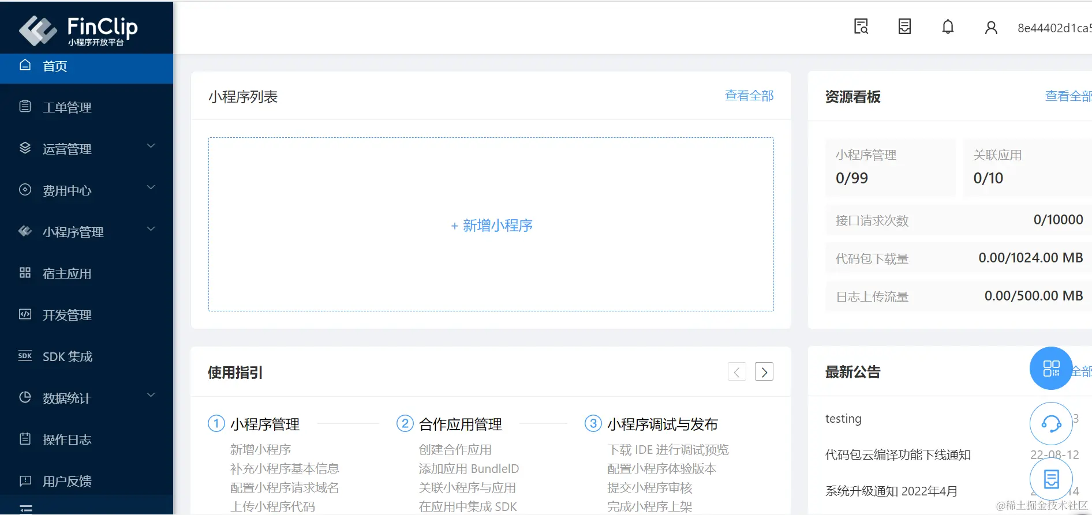Click 关联小程序与应用 guide step

(468, 487)
